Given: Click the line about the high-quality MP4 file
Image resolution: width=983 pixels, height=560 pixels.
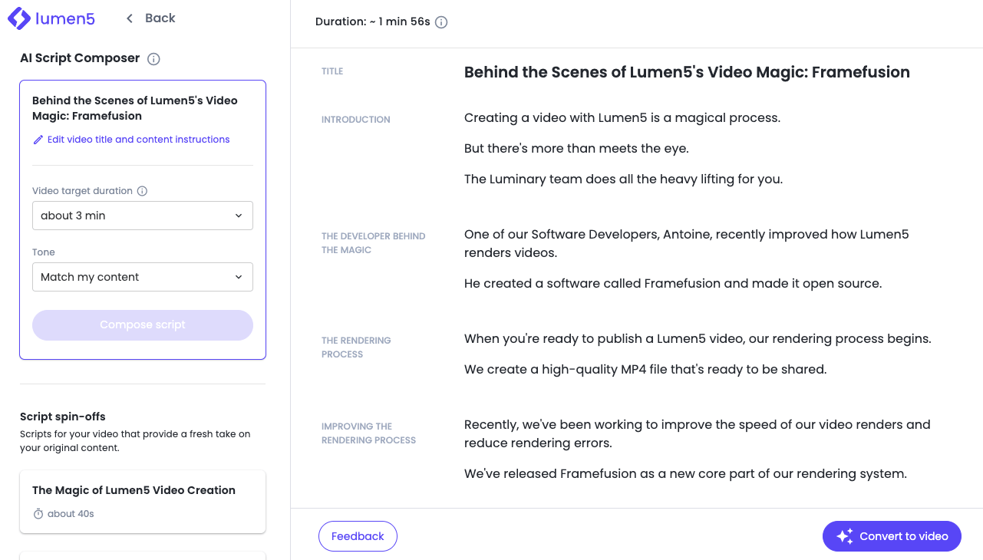Looking at the screenshot, I should (x=645, y=370).
